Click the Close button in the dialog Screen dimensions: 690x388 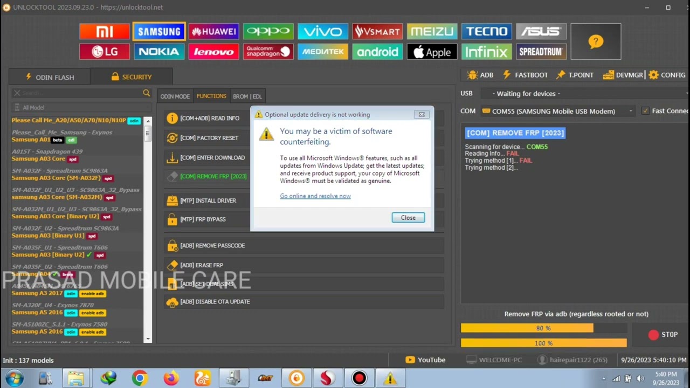(x=408, y=218)
